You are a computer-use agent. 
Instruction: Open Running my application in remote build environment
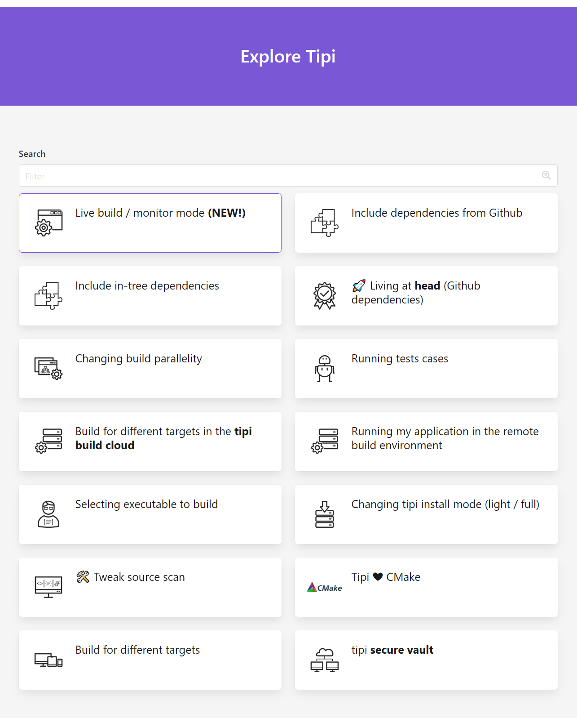click(x=445, y=438)
